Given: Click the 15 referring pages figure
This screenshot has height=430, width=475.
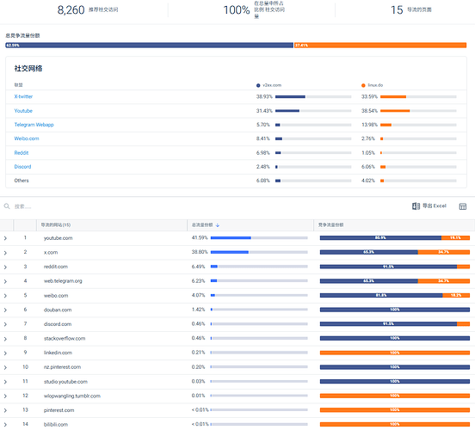Looking at the screenshot, I should coord(397,10).
